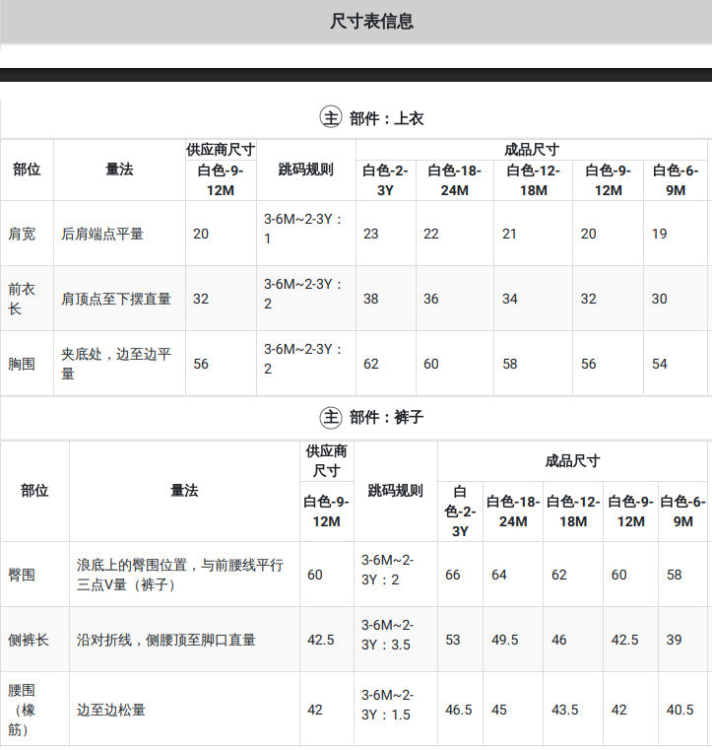This screenshot has width=712, height=750.
Task: Click the 部件：上衣 section title
Action: click(386, 118)
